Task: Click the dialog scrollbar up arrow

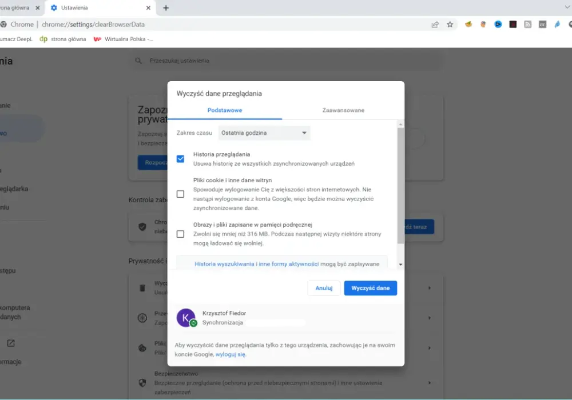Action: [400, 125]
